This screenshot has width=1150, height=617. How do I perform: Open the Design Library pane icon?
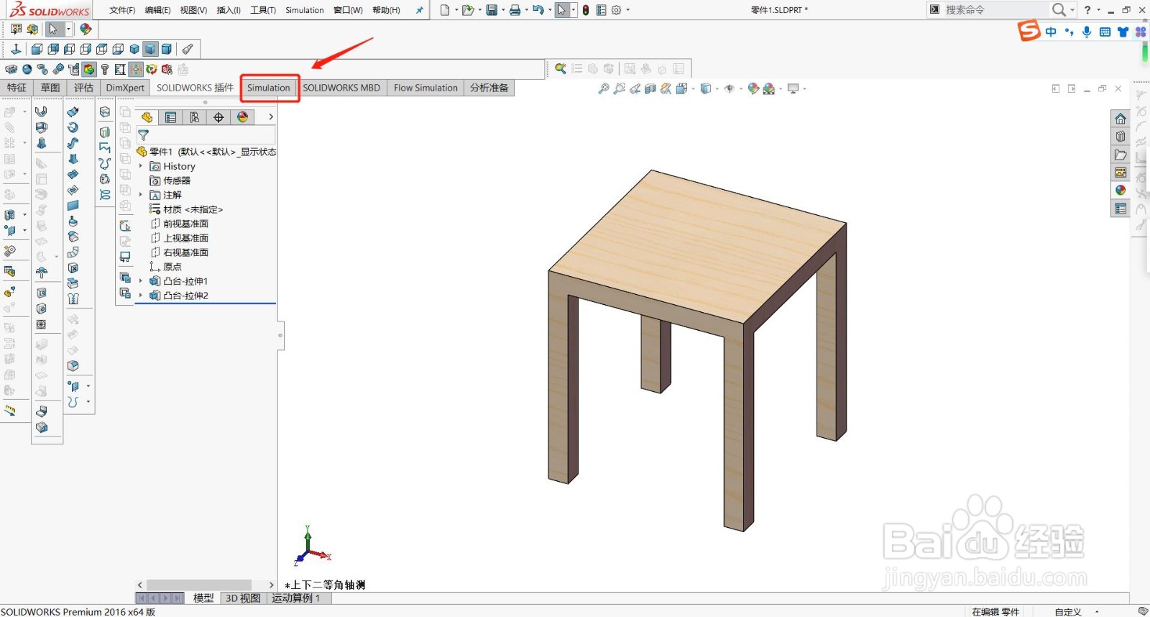[x=1121, y=137]
